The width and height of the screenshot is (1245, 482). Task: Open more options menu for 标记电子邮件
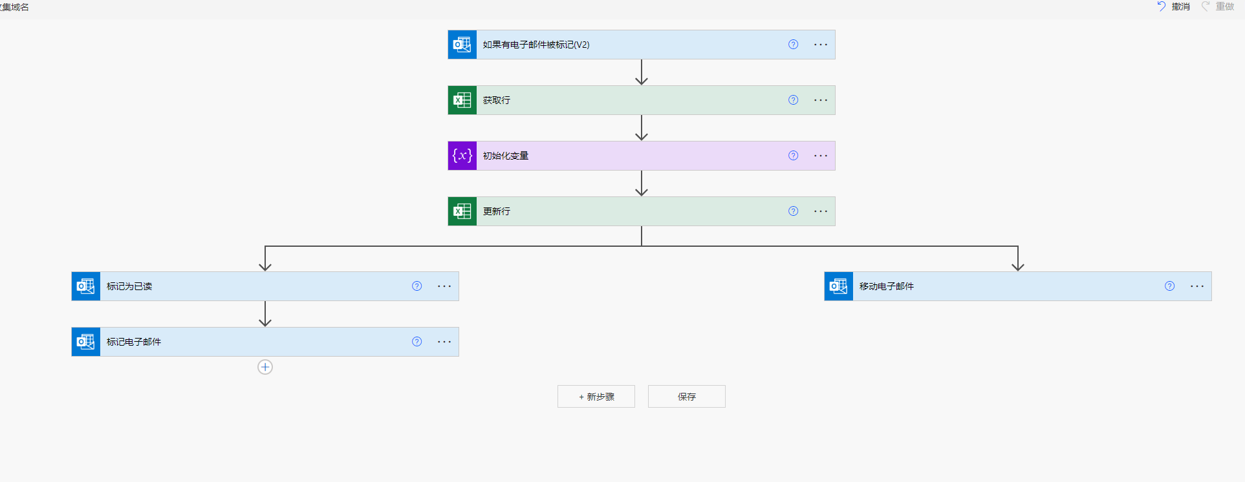(x=444, y=342)
